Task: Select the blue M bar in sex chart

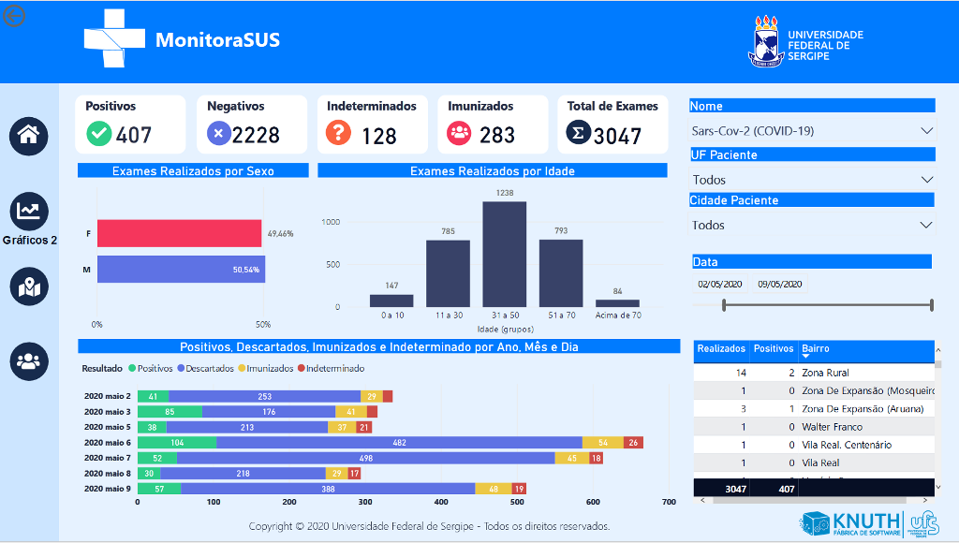Action: pyautogui.click(x=181, y=269)
